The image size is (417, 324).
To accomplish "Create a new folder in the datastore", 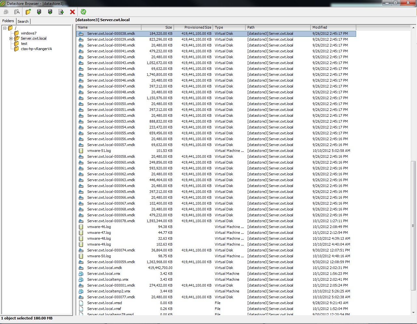I will [28, 11].
